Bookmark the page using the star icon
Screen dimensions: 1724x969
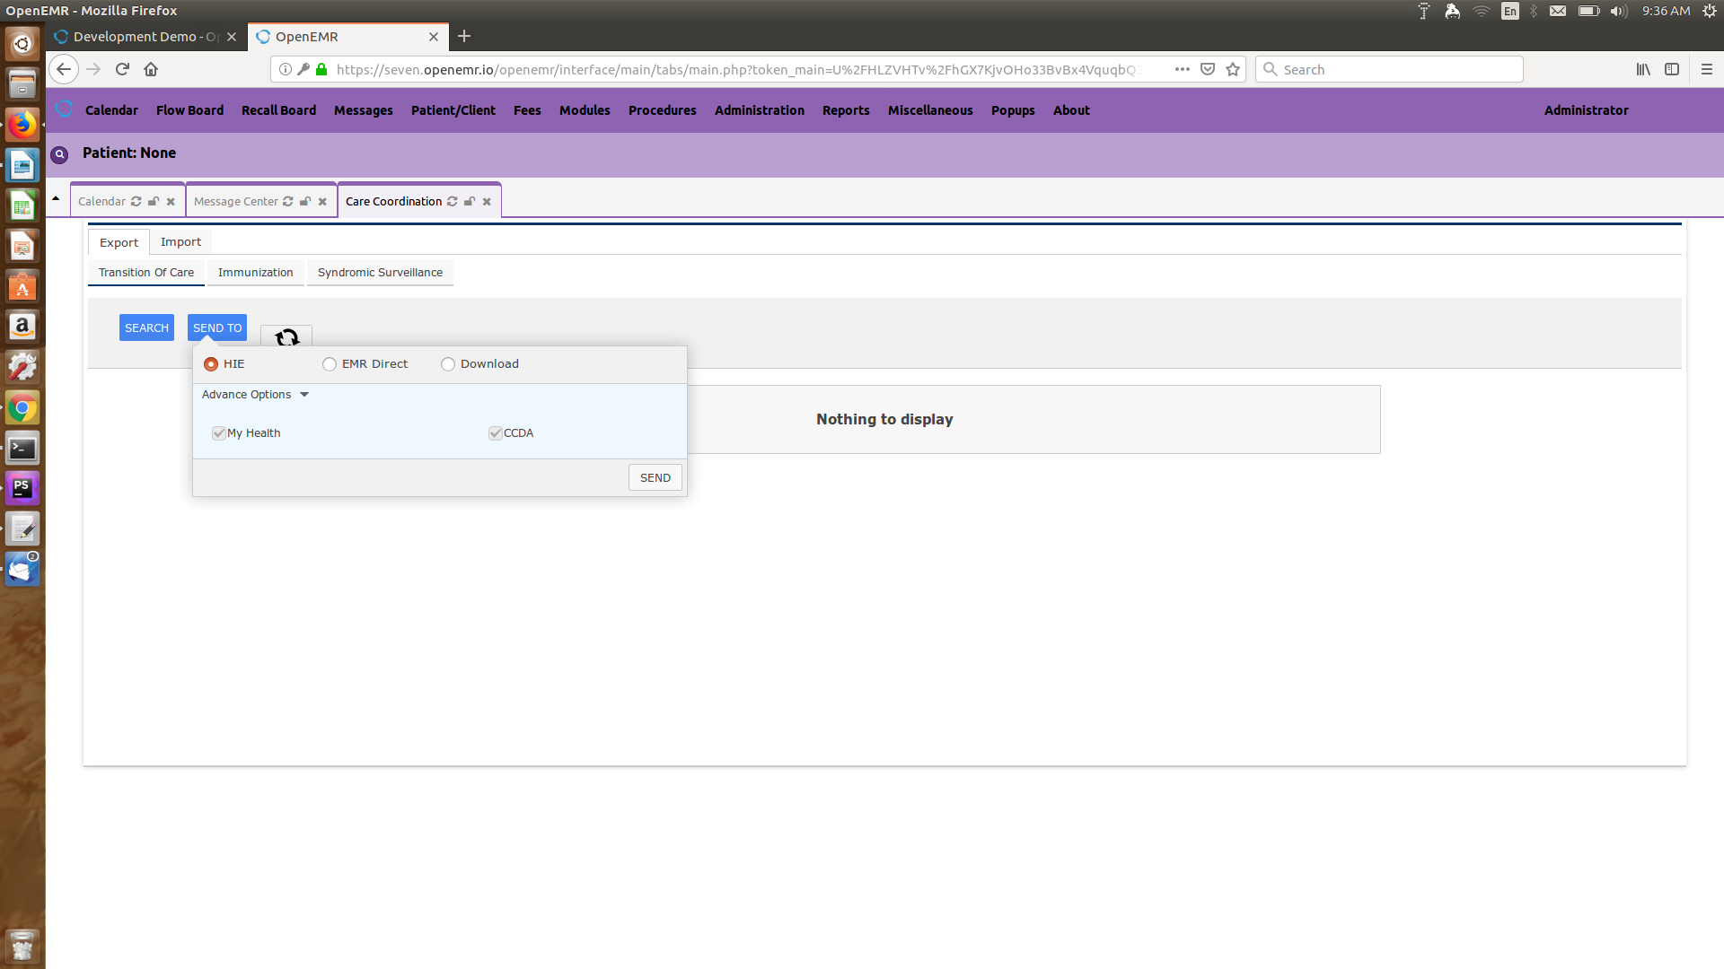coord(1232,69)
